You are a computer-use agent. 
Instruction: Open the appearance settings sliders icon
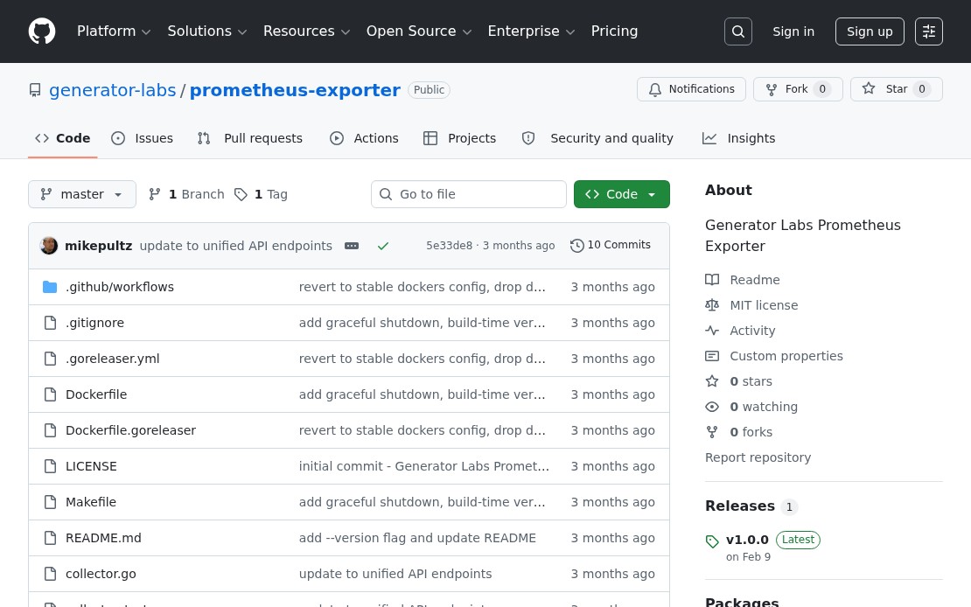pos(929,31)
